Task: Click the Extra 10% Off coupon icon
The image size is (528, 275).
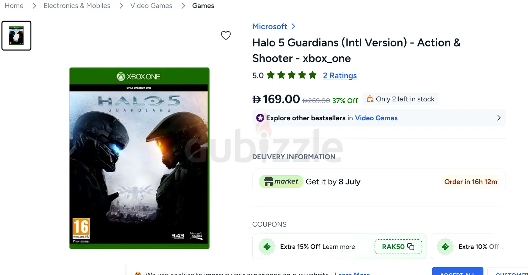Action: click(445, 247)
